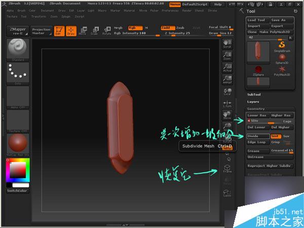The width and height of the screenshot is (304, 228).
Task: Toggle the Smt smoothing option
Action: tap(276, 136)
